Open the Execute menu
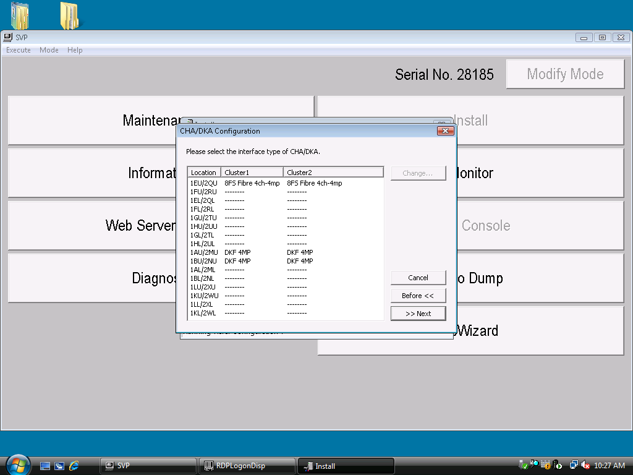This screenshot has width=633, height=475. click(x=19, y=50)
